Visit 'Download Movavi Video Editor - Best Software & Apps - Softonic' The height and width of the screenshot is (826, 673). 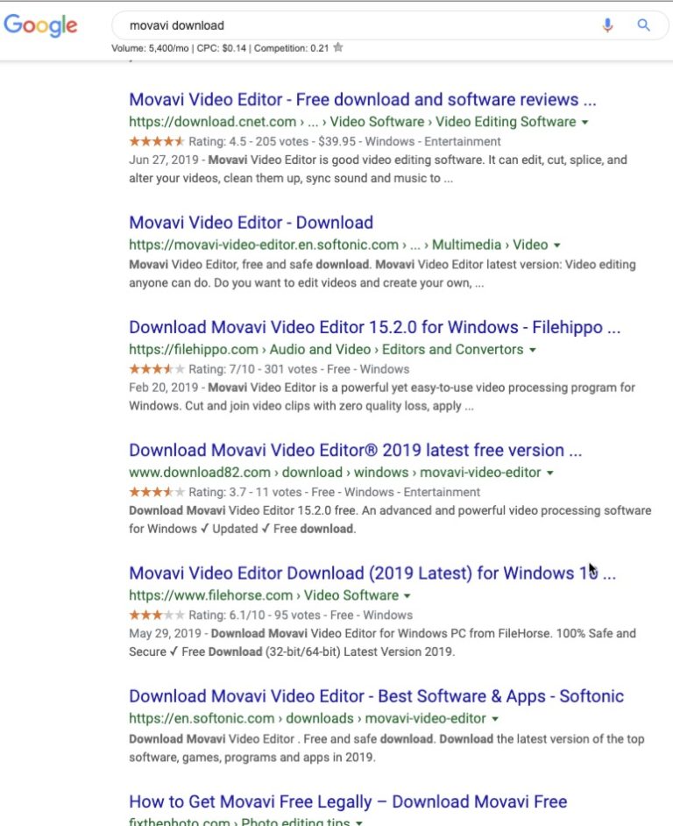[376, 696]
